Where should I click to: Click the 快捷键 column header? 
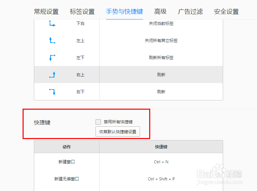click(161, 147)
